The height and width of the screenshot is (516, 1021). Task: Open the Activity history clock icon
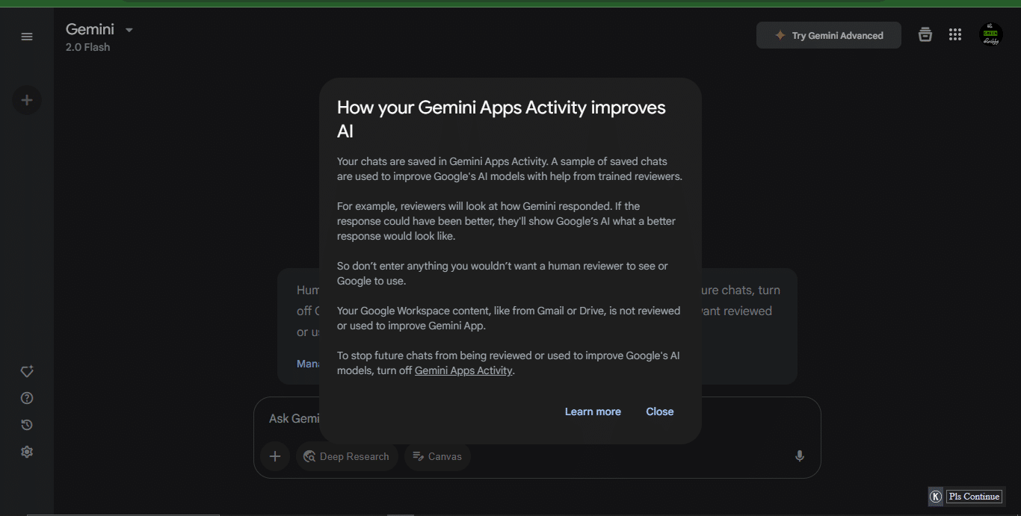click(27, 425)
